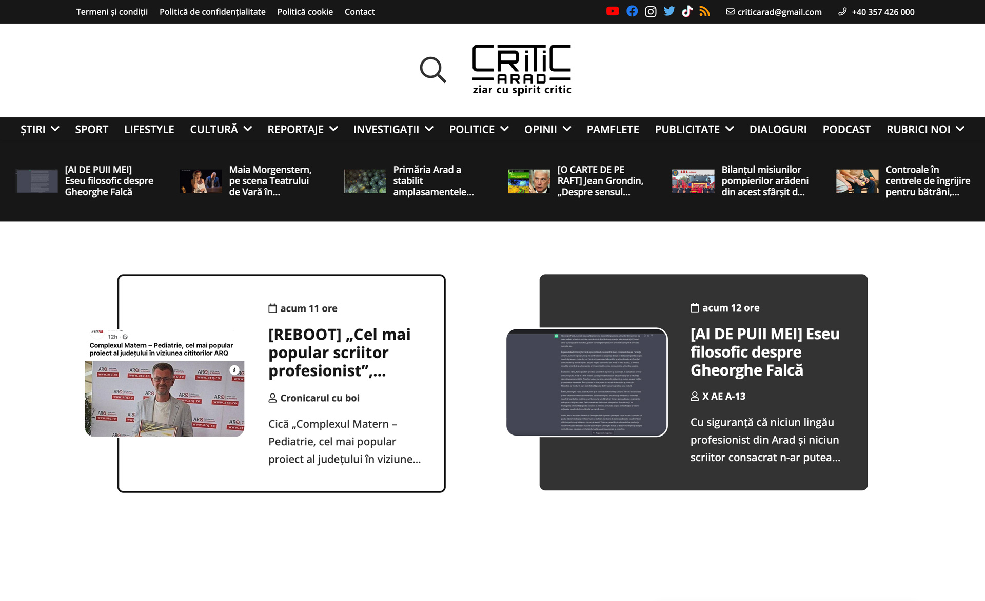This screenshot has height=601, width=985.
Task: Click ticker thumbnail of the dark essay screenshot
Action: tap(36, 181)
